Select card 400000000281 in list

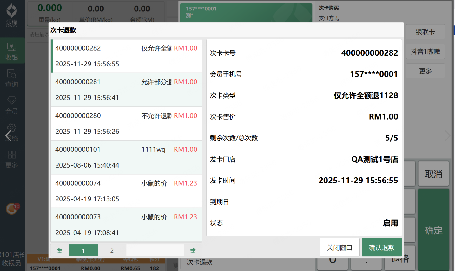(126, 90)
